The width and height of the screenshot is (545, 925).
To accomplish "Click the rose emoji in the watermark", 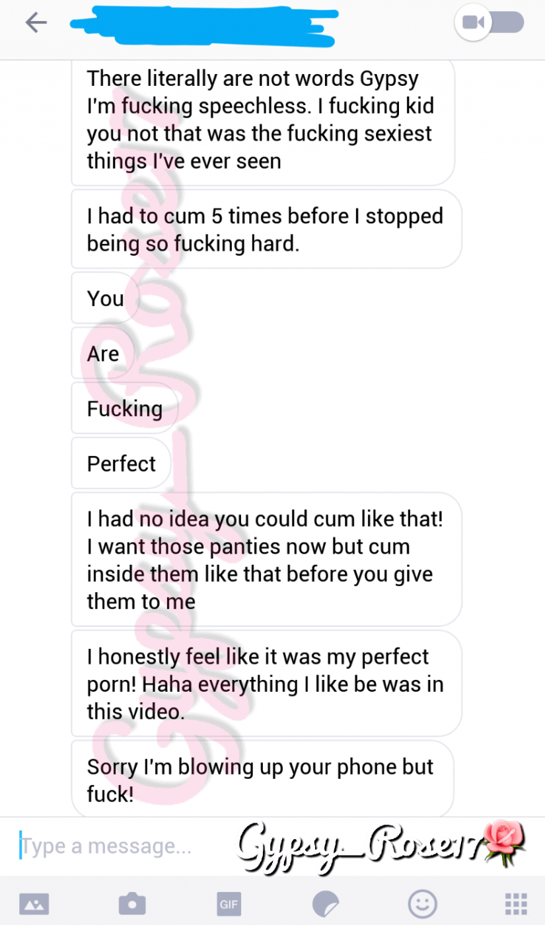I will (505, 842).
